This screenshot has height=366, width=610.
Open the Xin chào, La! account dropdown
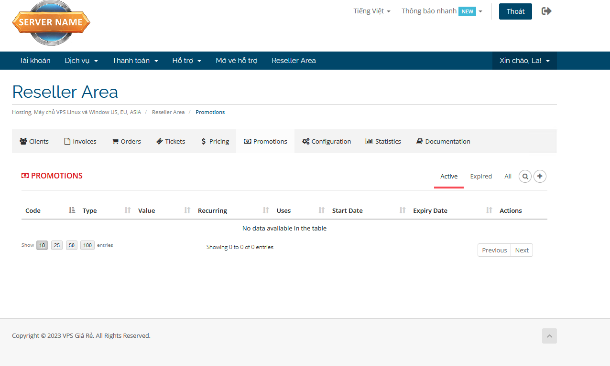(x=524, y=61)
